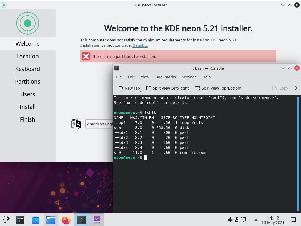Select the Users step in installer sidebar

[x=28, y=94]
